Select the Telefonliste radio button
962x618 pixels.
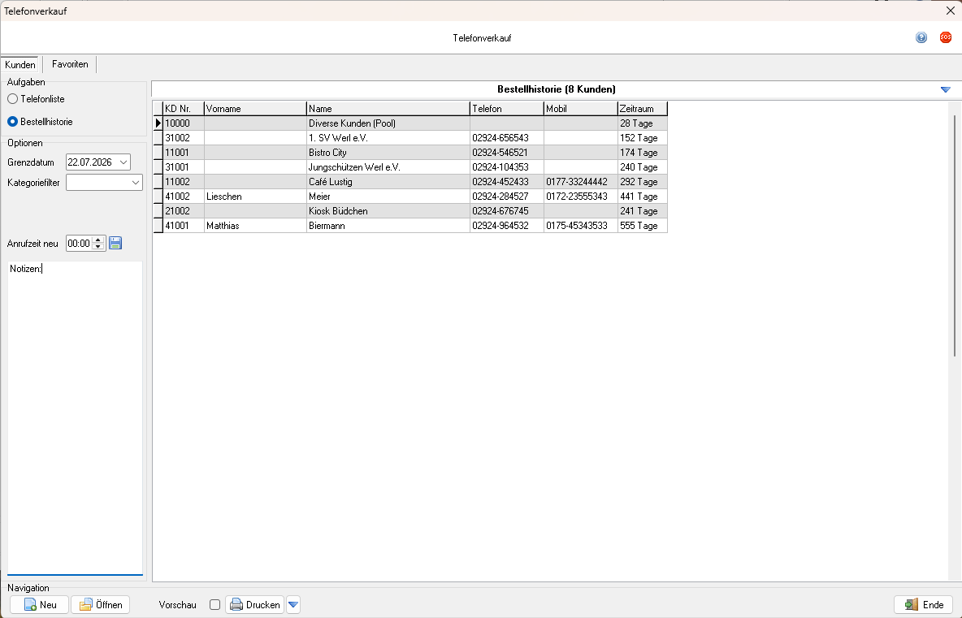pyautogui.click(x=12, y=99)
